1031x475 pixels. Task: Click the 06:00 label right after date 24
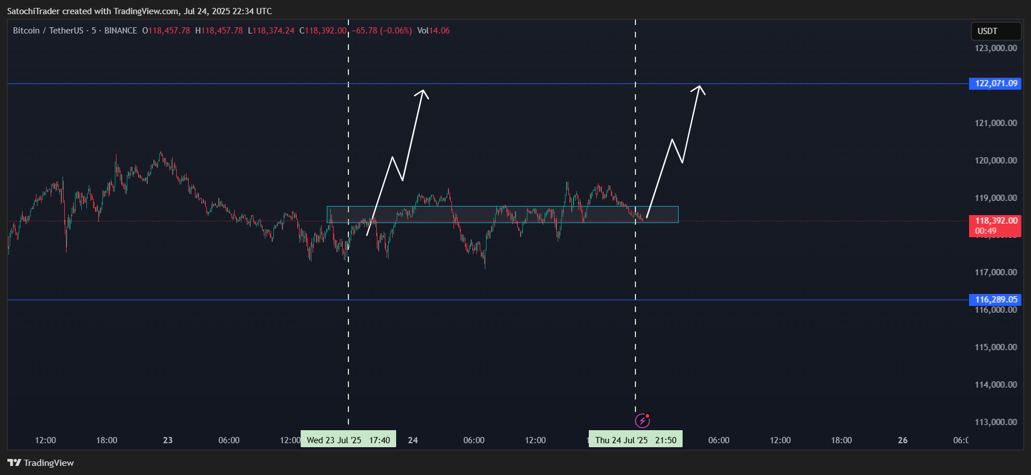pos(474,440)
